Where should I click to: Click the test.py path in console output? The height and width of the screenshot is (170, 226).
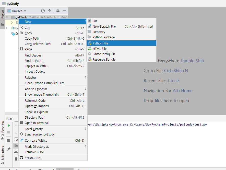[x=168, y=124]
